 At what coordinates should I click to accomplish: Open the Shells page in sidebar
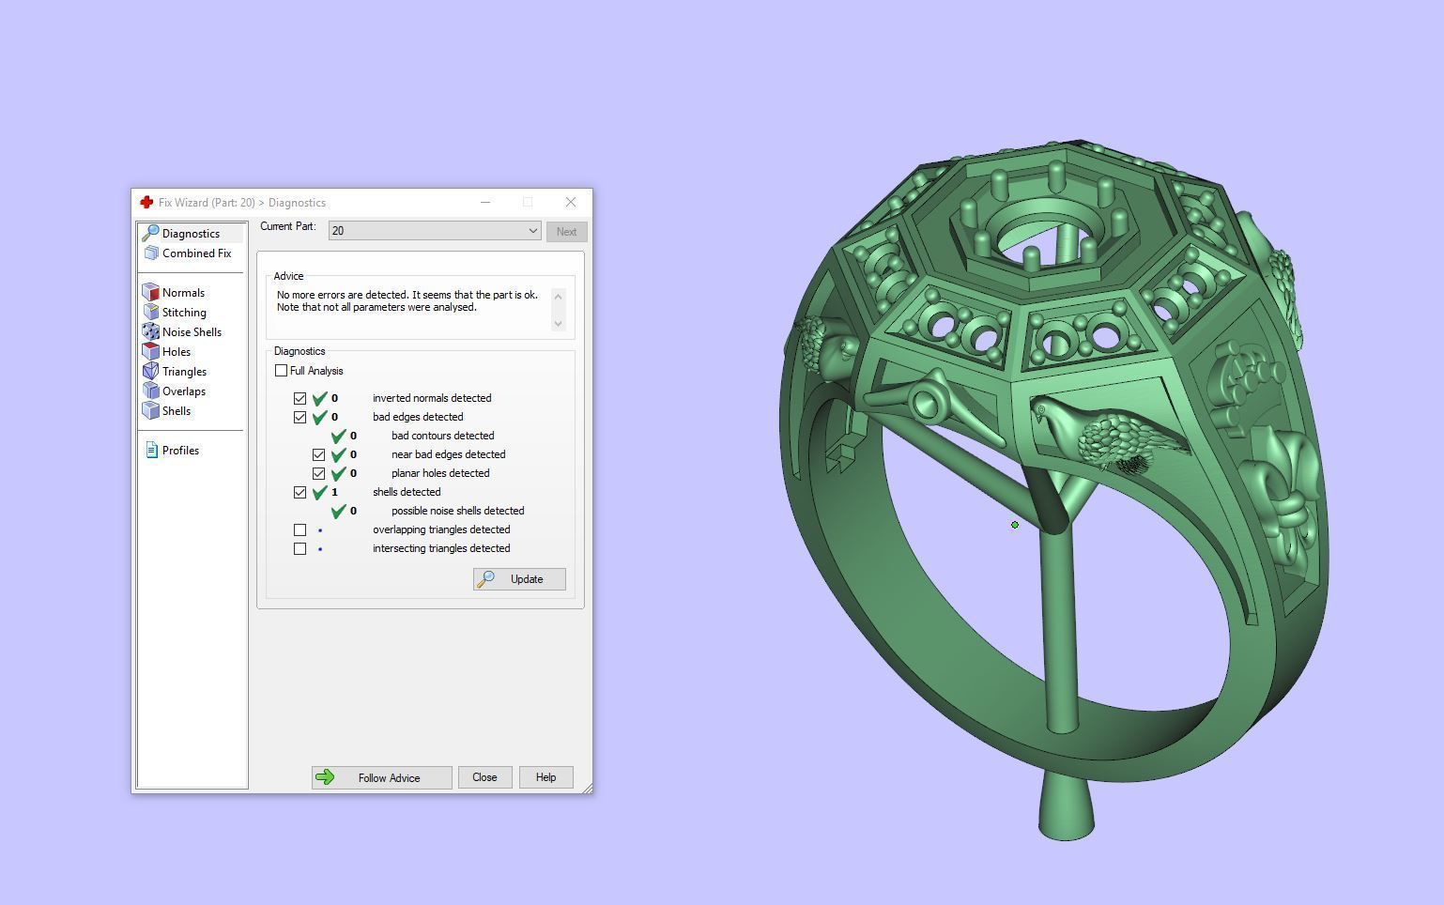tap(176, 411)
